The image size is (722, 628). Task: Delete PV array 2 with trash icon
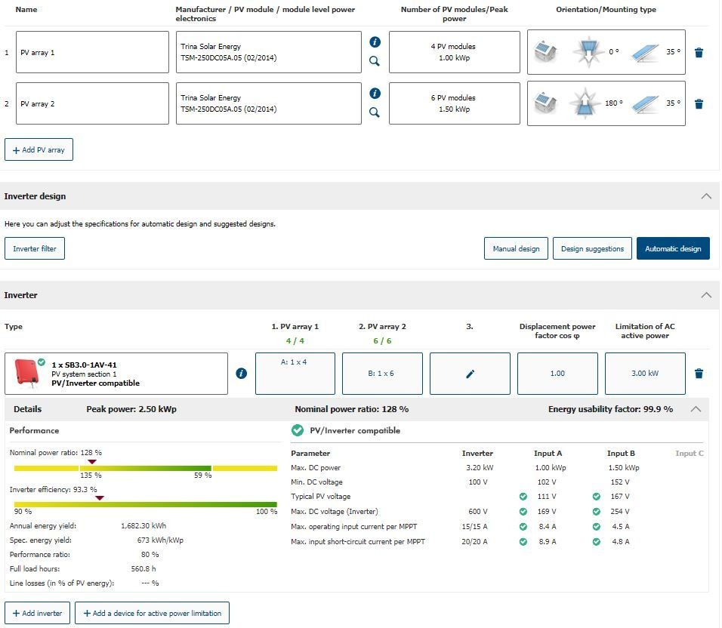699,104
